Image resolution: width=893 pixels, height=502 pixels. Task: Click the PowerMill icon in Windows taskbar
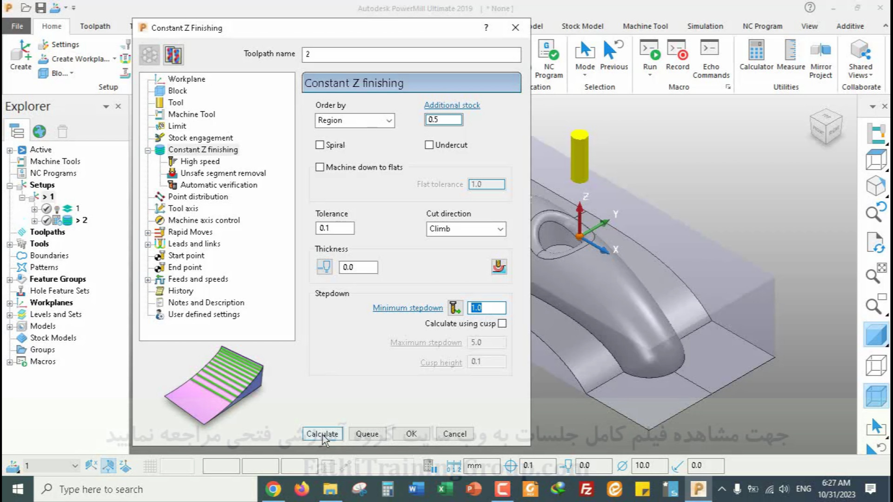[698, 489]
